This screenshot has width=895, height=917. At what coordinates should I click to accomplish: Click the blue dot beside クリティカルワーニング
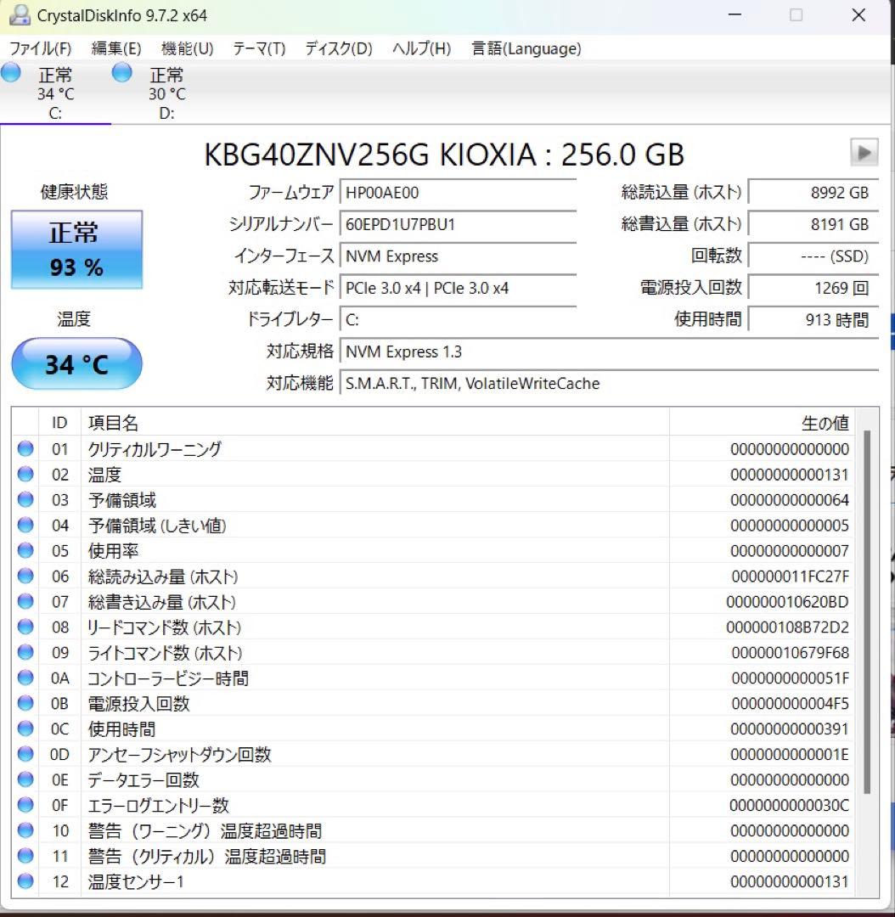pyautogui.click(x=25, y=448)
